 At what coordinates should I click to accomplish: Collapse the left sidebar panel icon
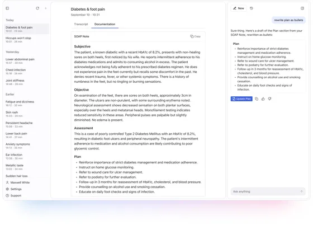pyautogui.click(x=7, y=8)
